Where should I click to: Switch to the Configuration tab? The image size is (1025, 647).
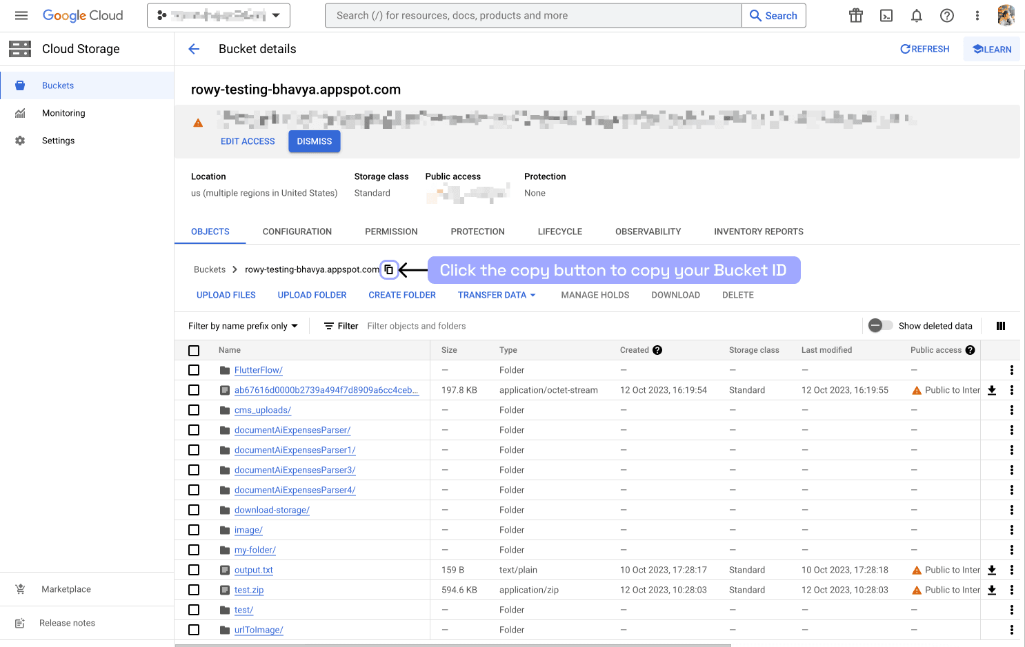click(x=297, y=232)
